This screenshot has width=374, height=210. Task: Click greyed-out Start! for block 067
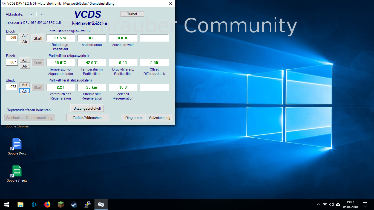pos(38,63)
